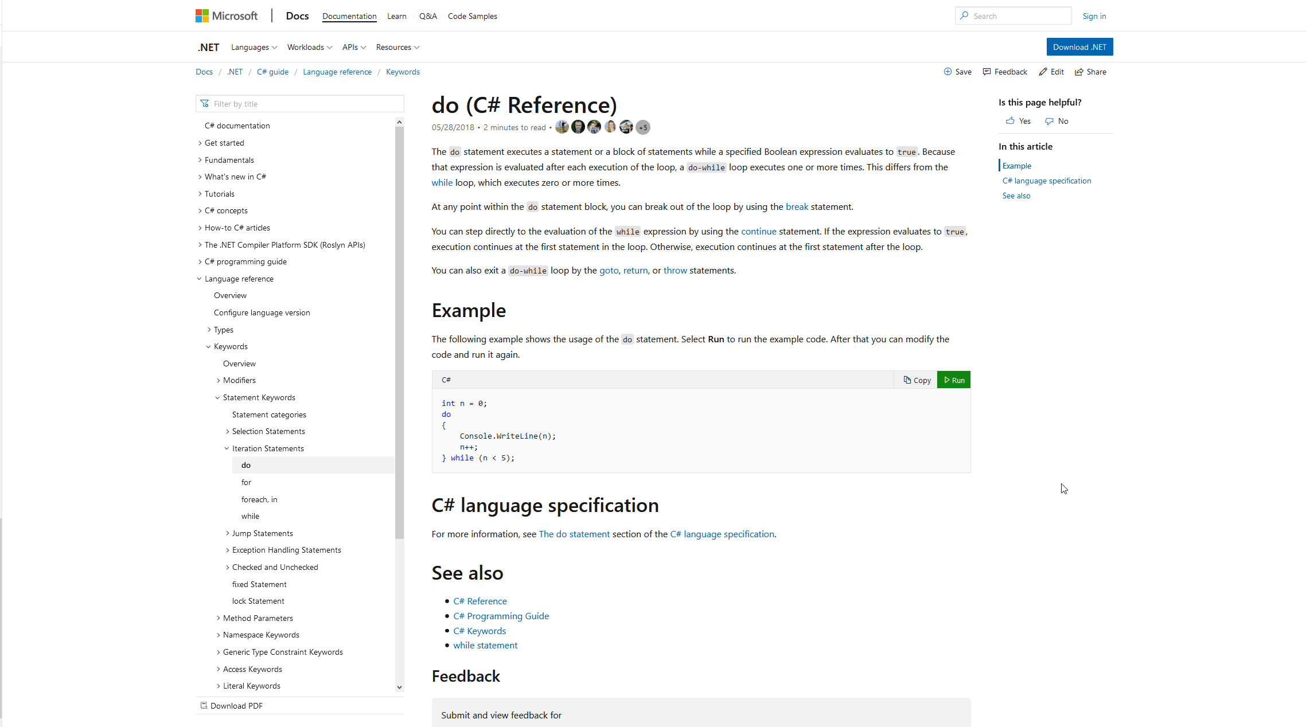This screenshot has width=1306, height=727.
Task: Click the sidebar scrollbar thumb
Action: point(399,333)
